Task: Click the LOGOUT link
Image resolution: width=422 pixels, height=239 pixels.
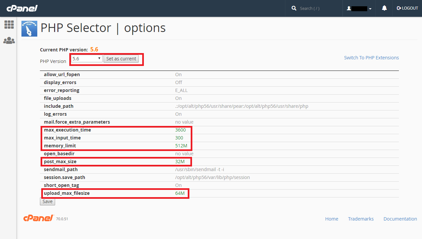Action: click(407, 8)
